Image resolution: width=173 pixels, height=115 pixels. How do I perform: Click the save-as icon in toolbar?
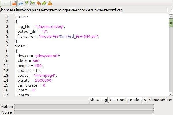tap(33, 3)
